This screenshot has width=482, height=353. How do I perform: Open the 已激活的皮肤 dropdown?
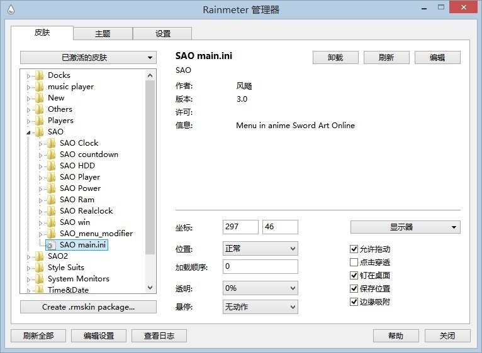tap(88, 58)
